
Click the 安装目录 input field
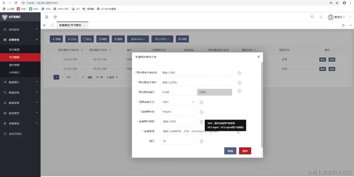[x=197, y=131]
